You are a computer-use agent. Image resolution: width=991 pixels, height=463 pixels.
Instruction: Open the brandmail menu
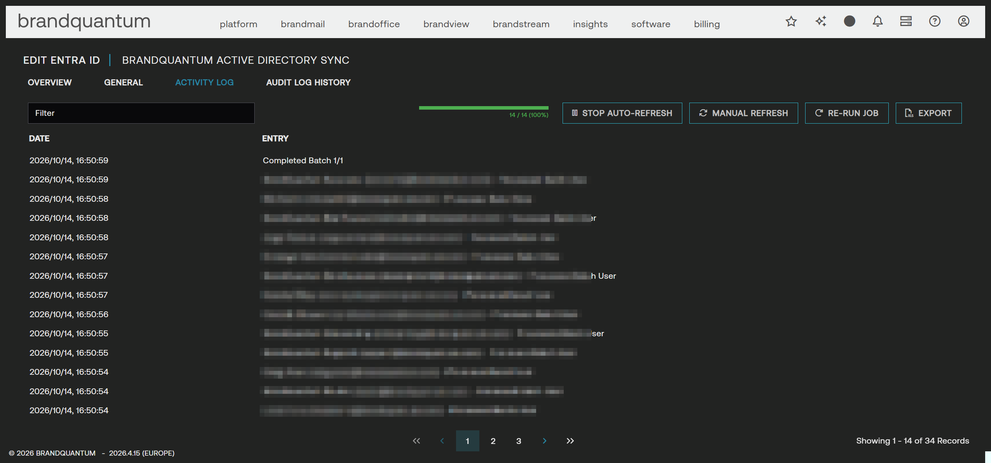pyautogui.click(x=303, y=24)
